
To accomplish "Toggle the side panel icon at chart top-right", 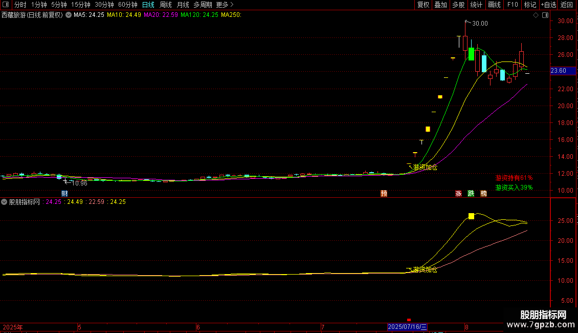I will click(546, 15).
